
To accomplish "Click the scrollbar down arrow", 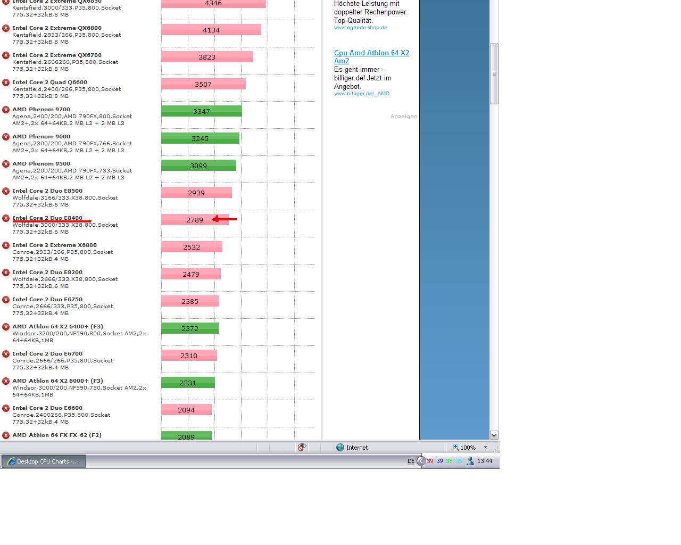I will pyautogui.click(x=494, y=435).
